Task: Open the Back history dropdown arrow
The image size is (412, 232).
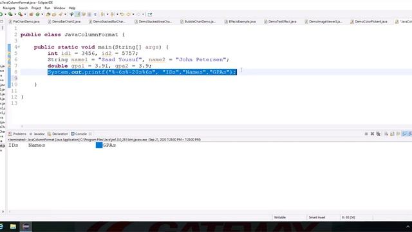Action: tap(133, 14)
